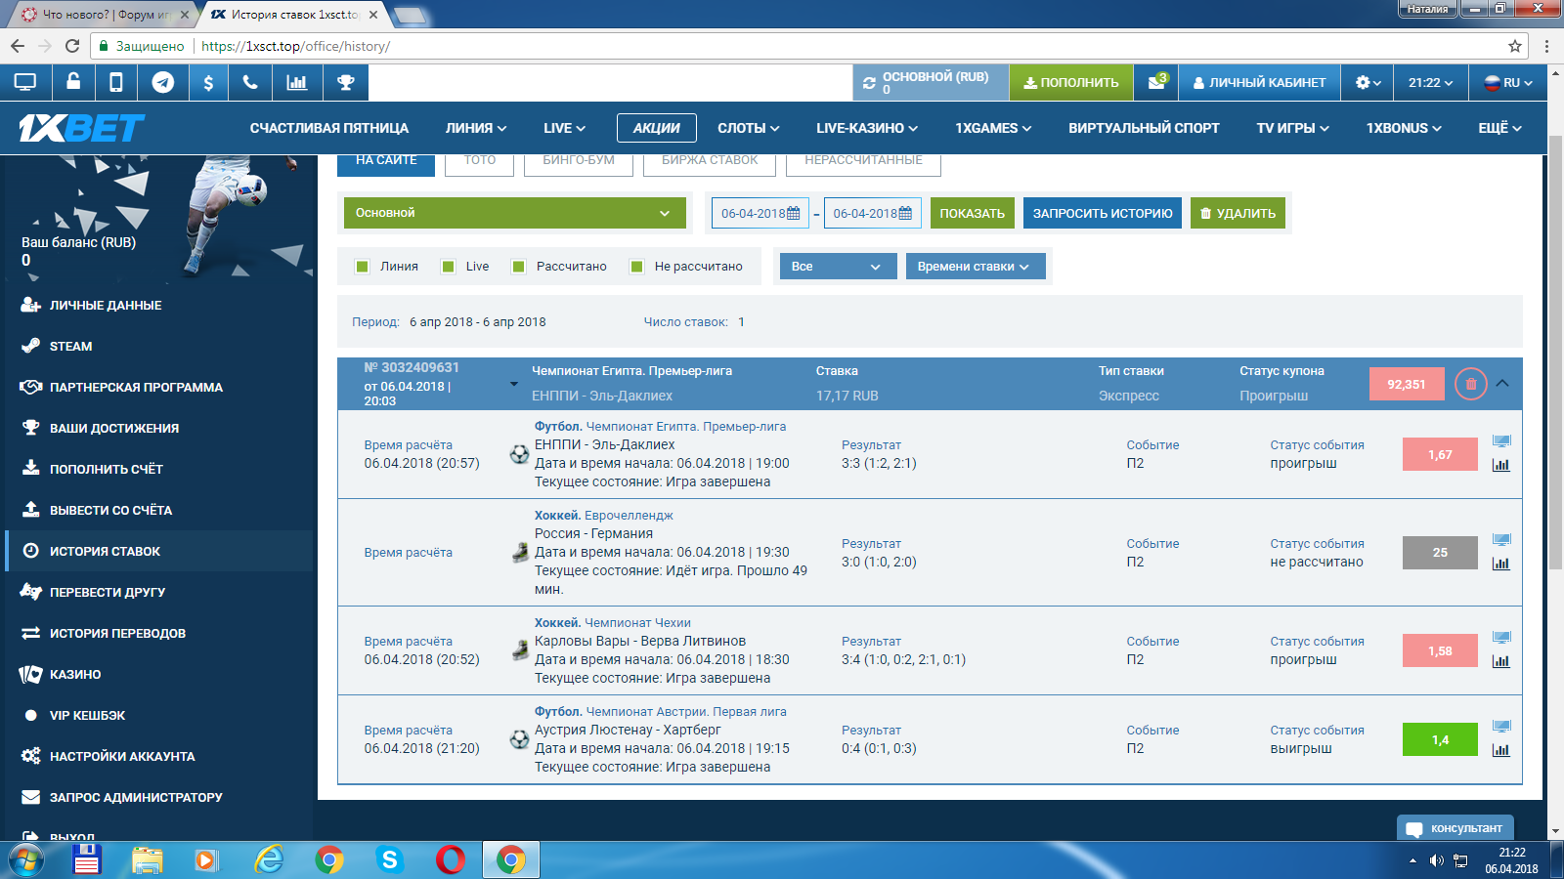Open the LIVE-КАЗИНО menu
The height and width of the screenshot is (879, 1564).
point(867,128)
